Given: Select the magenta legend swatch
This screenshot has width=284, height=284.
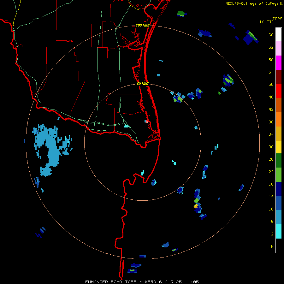Looking at the screenshot, I should point(279,63).
